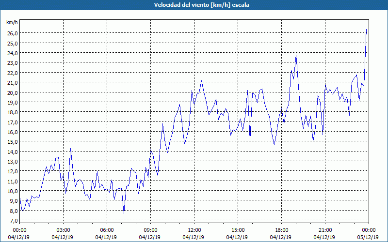This screenshot has height=242, width=388.
Task: Click the 7,0 y-axis value
Action: [x=14, y=221]
